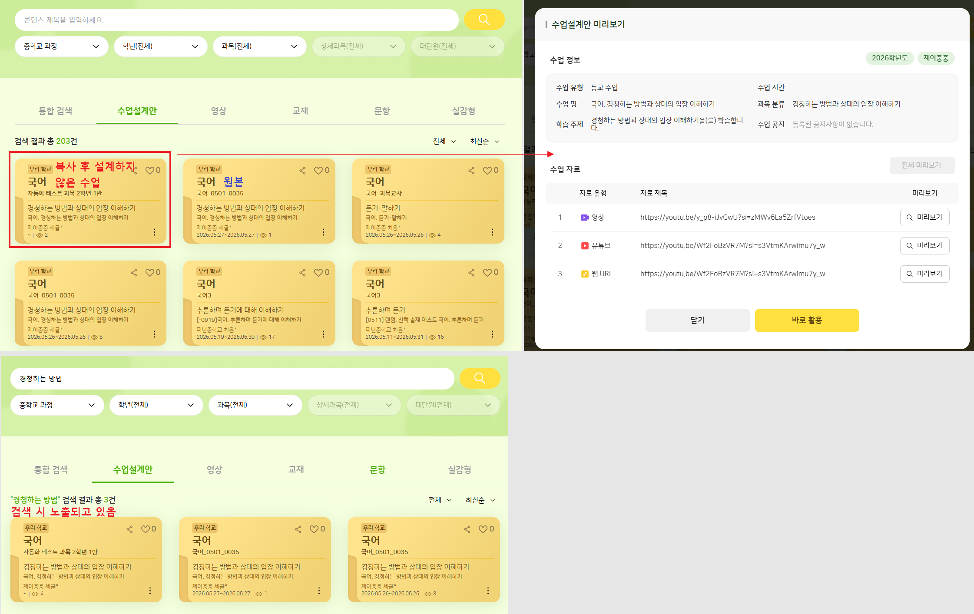Toggle heart like on bottom-right 국어_0501_0035 card
The height and width of the screenshot is (614, 974).
pos(486,529)
